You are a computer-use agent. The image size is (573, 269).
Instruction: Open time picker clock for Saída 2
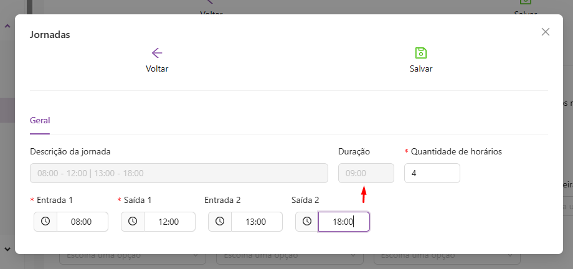(307, 222)
